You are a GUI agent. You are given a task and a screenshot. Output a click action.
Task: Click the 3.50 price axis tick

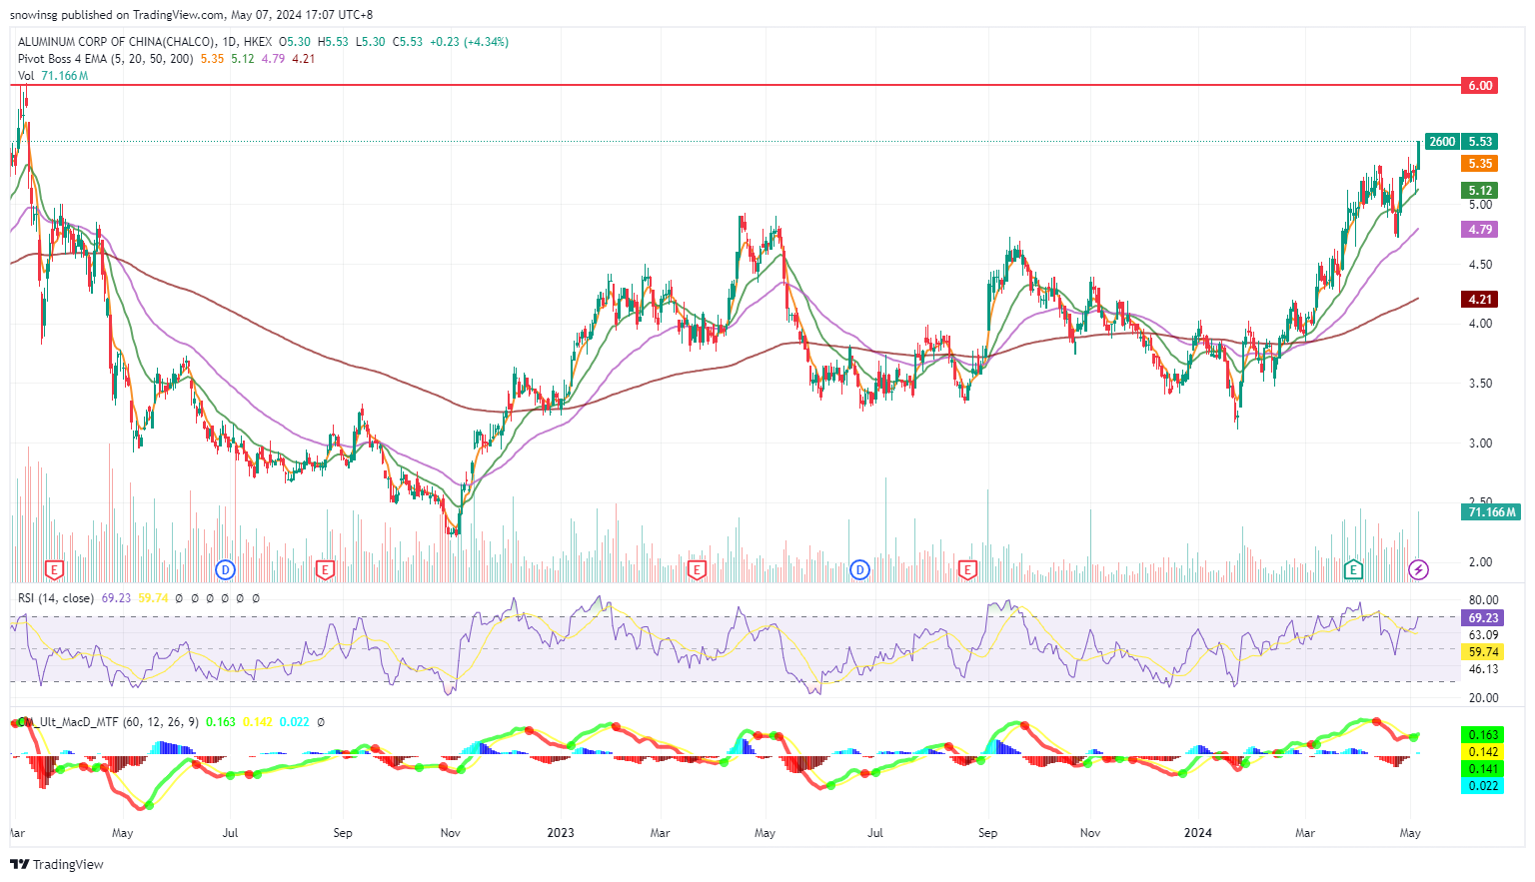(1480, 384)
